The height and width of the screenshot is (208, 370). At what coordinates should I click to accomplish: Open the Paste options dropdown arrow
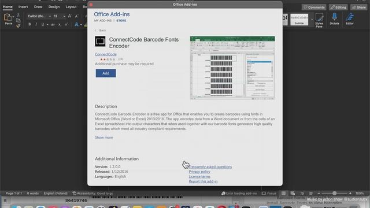coord(13,17)
